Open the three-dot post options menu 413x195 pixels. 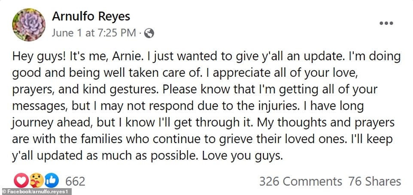pyautogui.click(x=386, y=23)
